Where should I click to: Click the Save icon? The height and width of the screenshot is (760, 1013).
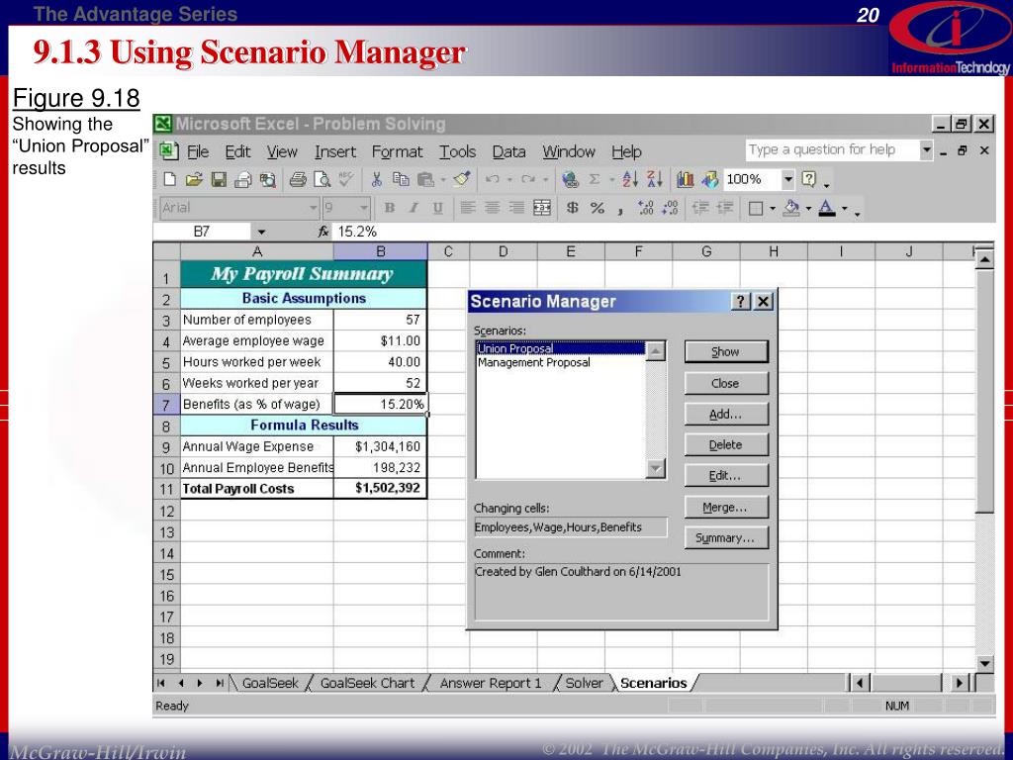coord(219,180)
